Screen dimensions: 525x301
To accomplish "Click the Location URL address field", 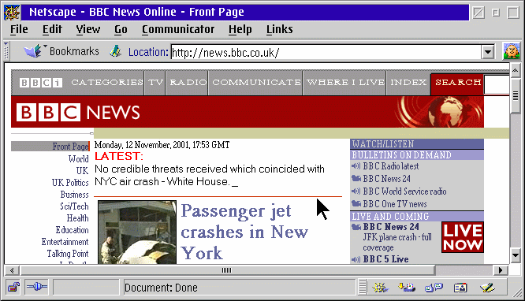I will [326, 52].
